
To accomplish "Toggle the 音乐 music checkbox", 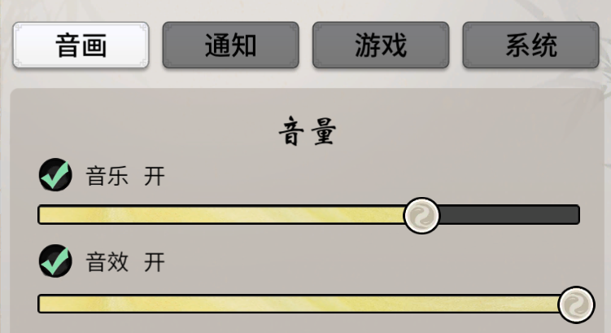I will coord(55,175).
